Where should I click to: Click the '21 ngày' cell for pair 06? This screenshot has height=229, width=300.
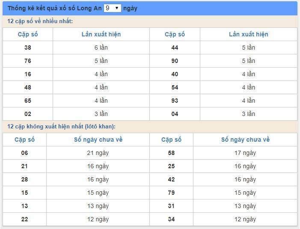(x=98, y=153)
